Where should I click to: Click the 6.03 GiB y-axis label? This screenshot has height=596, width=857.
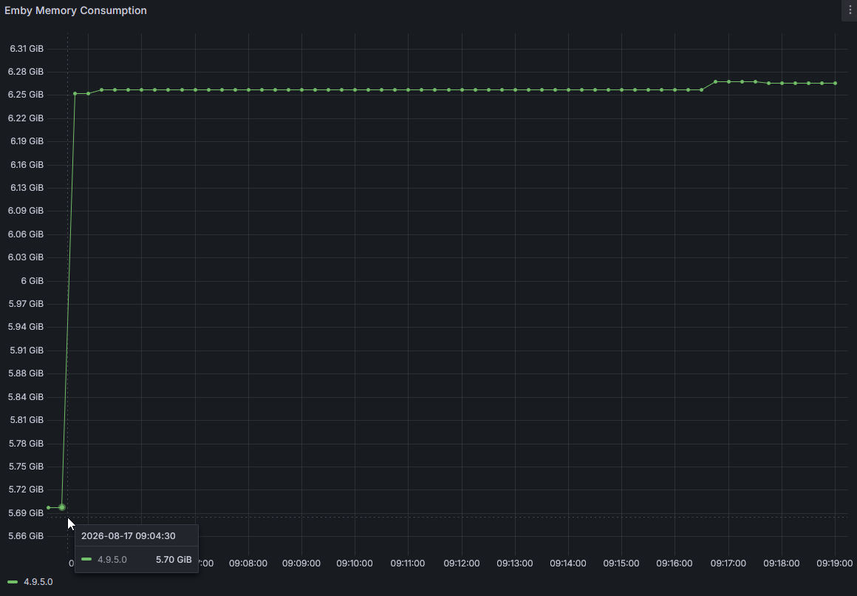click(26, 257)
